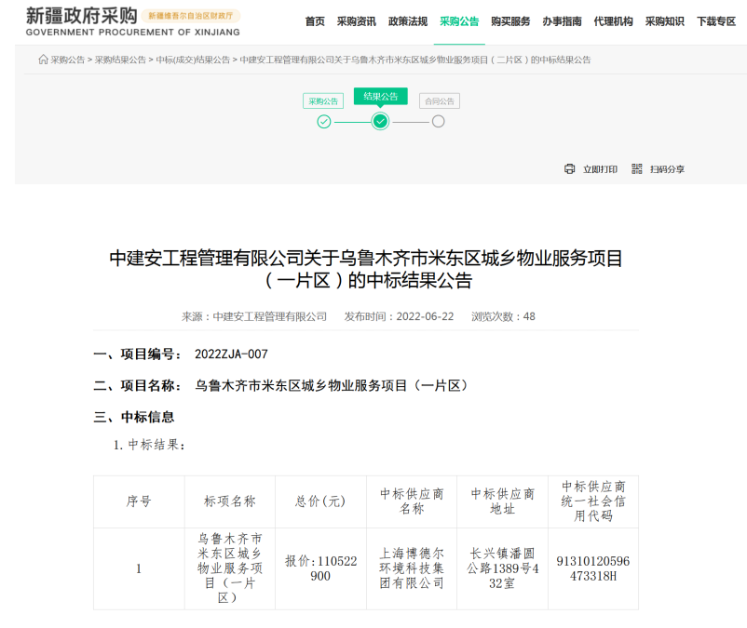This screenshot has width=747, height=628.
Task: Select the 结果公告 step circle
Action: click(380, 121)
